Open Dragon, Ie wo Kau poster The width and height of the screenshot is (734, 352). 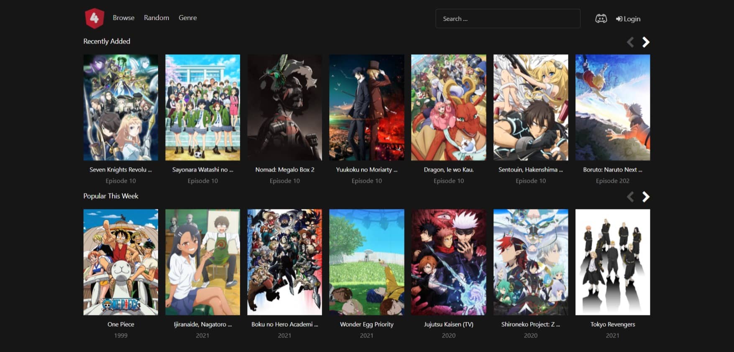(449, 107)
